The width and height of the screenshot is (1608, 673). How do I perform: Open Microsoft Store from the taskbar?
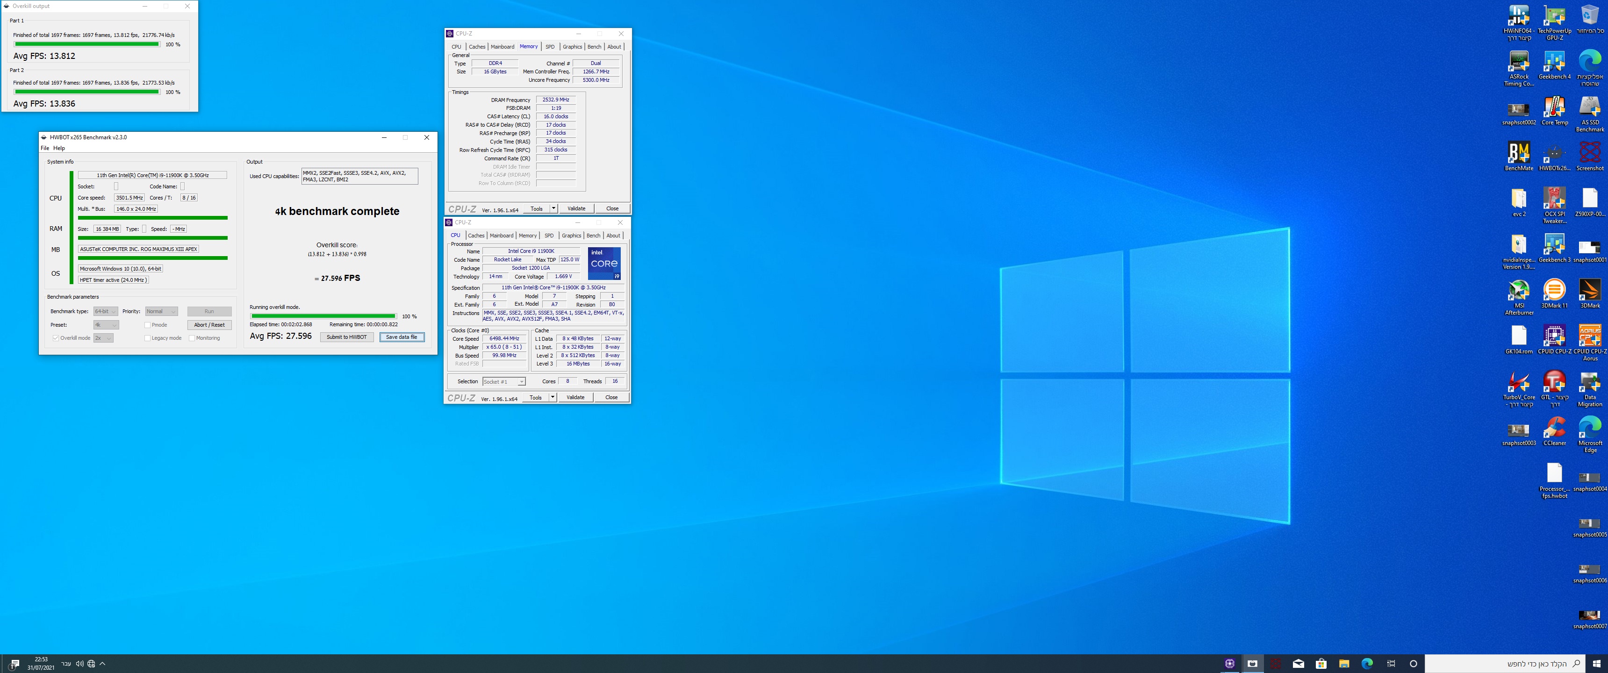coord(1321,664)
